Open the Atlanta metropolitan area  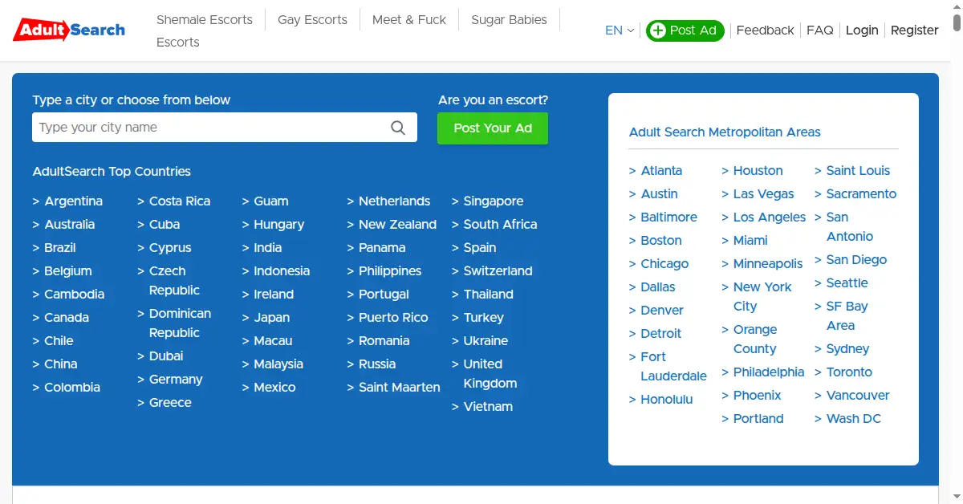pos(661,171)
